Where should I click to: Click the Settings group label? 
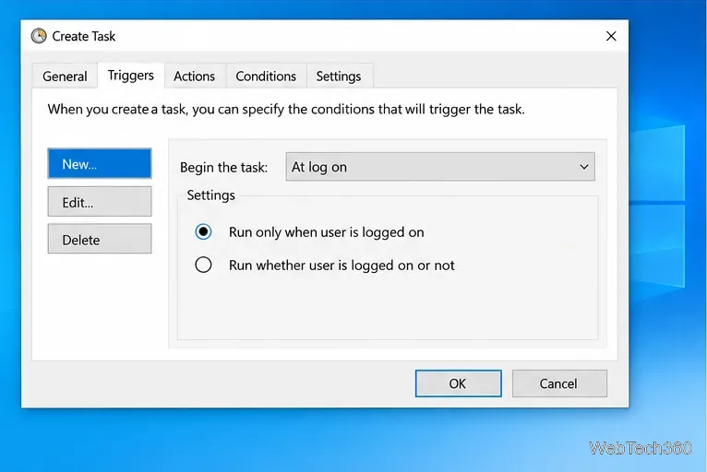click(211, 195)
